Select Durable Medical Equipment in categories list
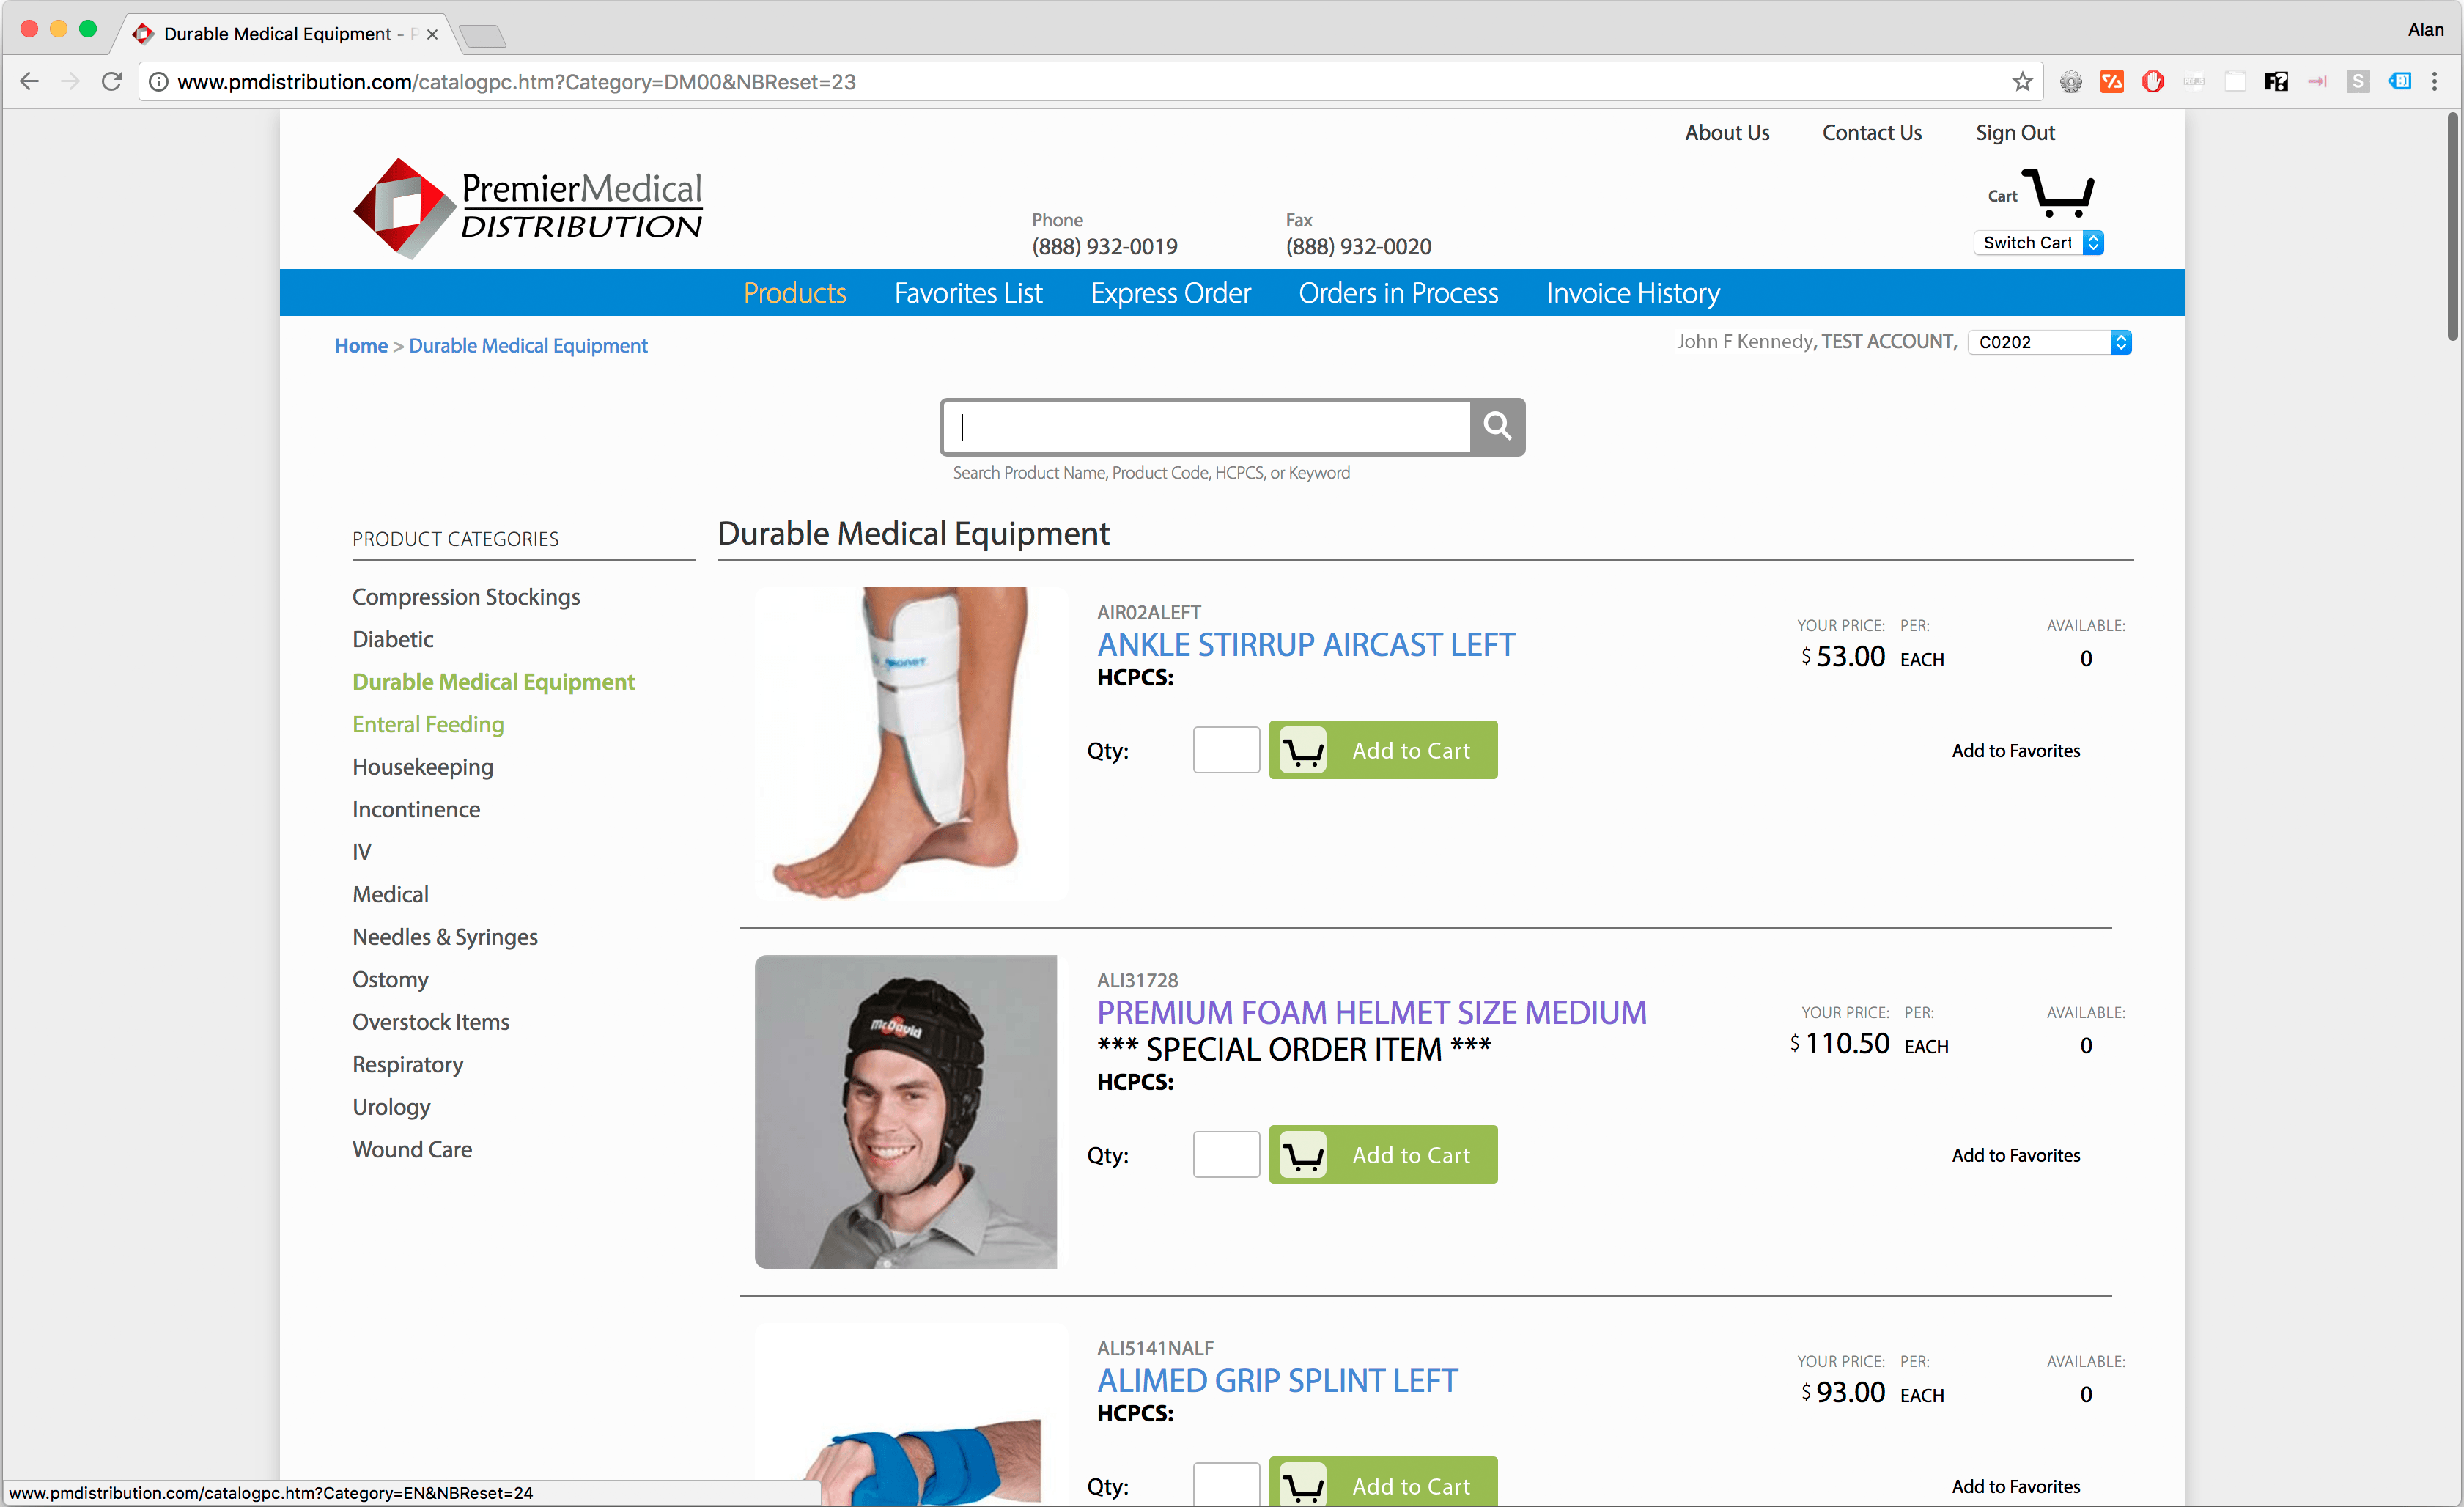This screenshot has width=2464, height=1507. click(493, 682)
